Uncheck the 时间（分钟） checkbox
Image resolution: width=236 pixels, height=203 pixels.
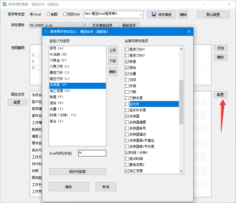point(127,153)
